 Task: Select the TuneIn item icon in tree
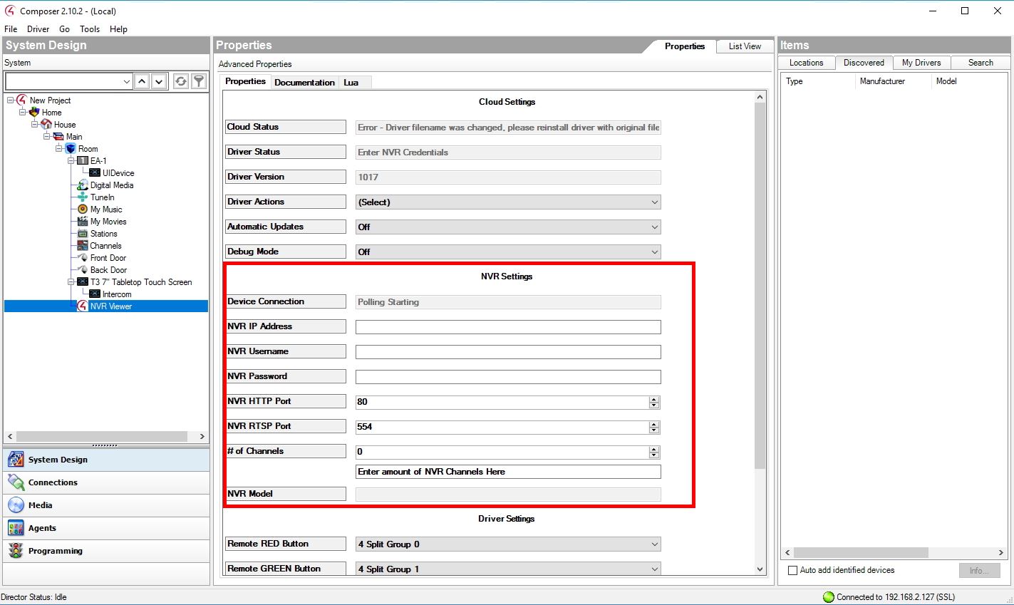[x=83, y=197]
